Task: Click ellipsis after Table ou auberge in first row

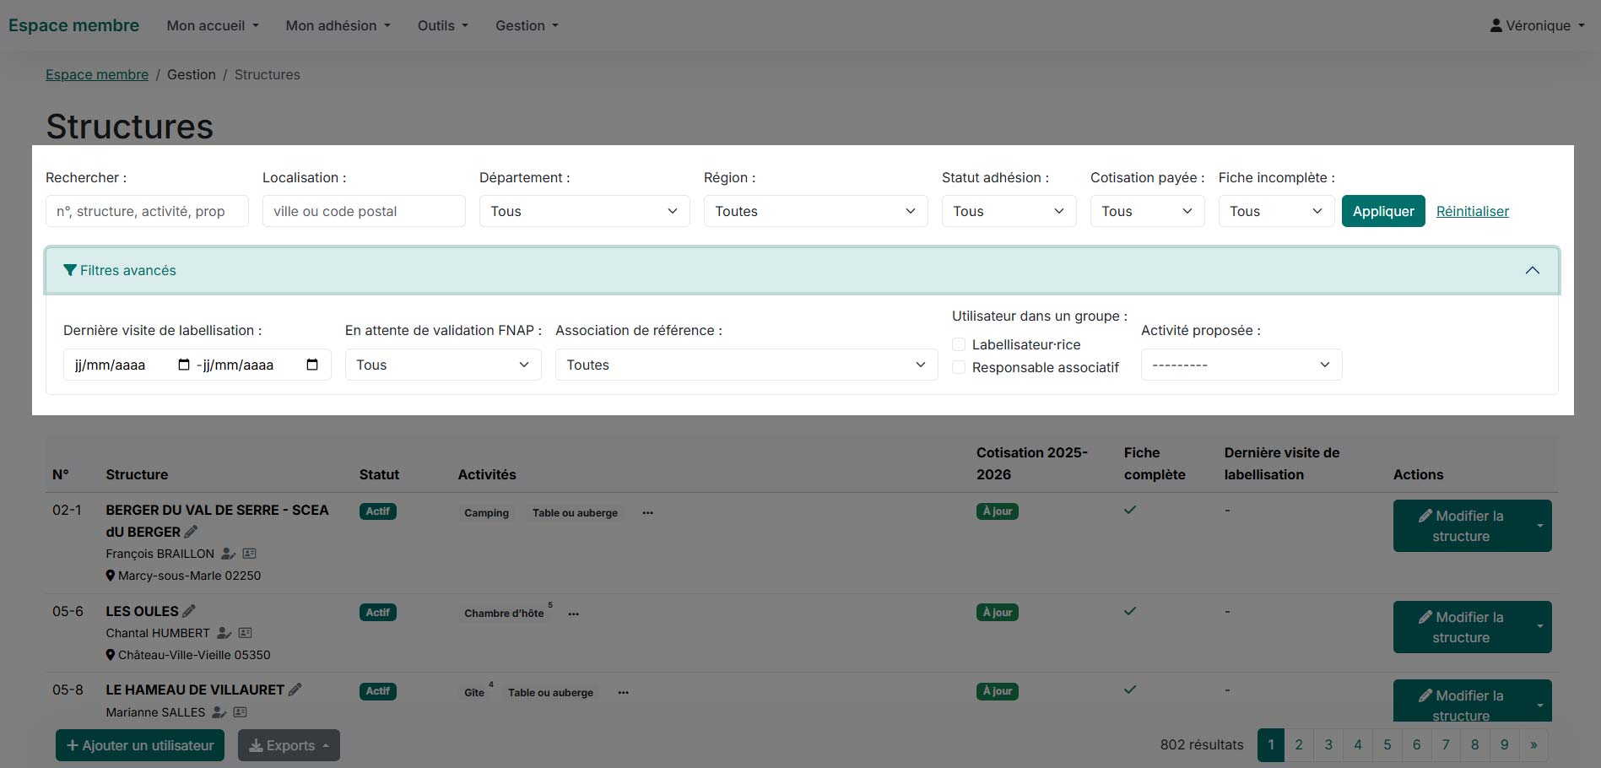Action: pos(647,513)
